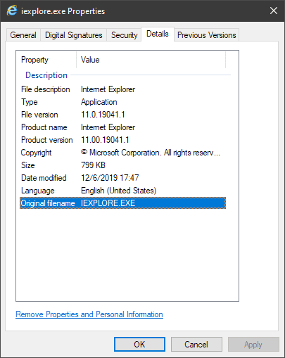
Task: Select the Size row showing 799 KB
Action: [x=122, y=165]
